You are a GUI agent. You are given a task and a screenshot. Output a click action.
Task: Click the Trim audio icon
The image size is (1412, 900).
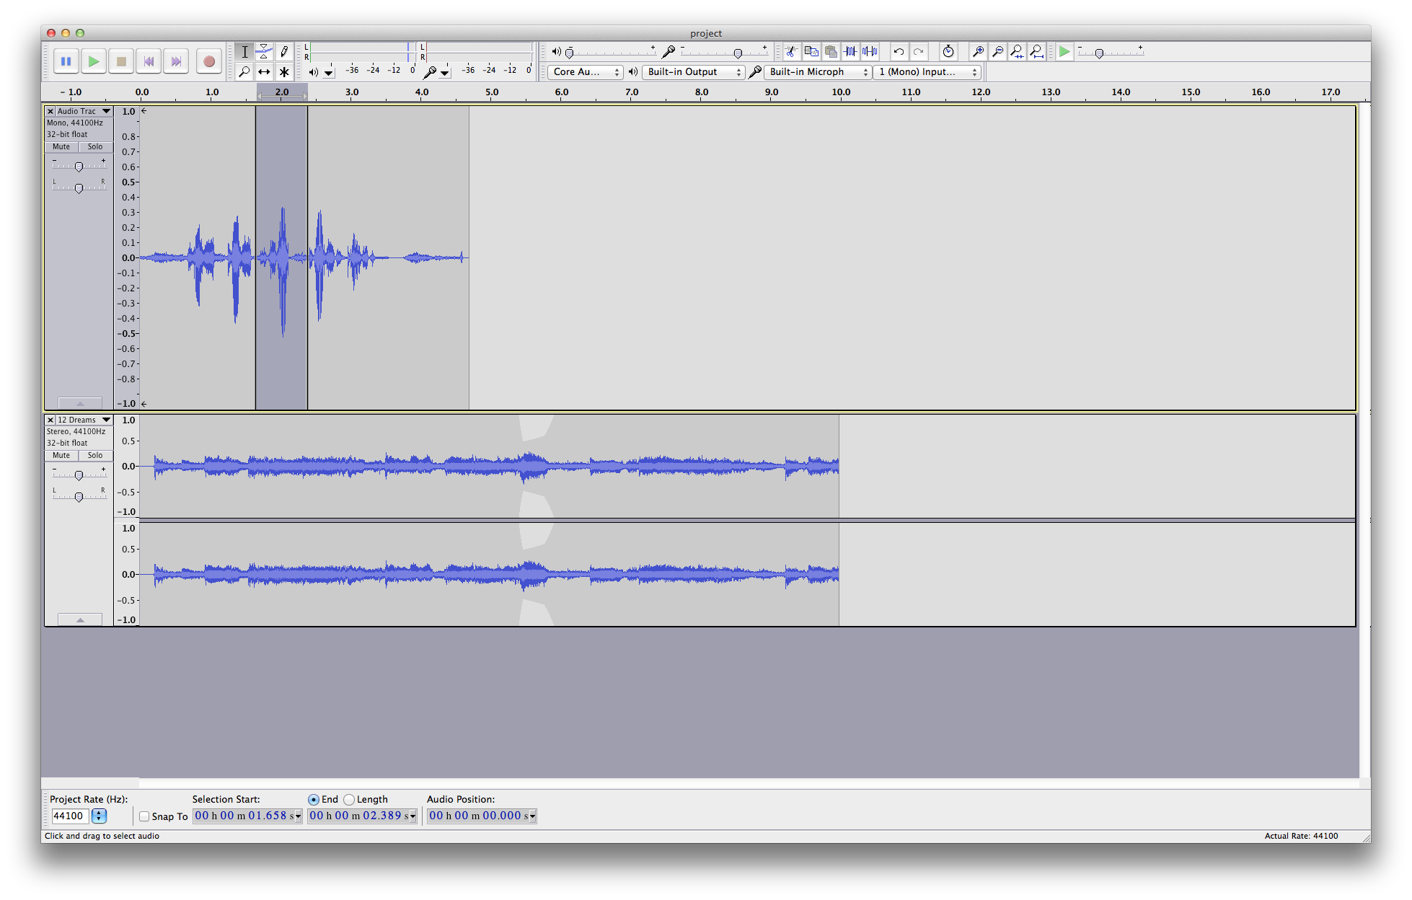pos(851,51)
